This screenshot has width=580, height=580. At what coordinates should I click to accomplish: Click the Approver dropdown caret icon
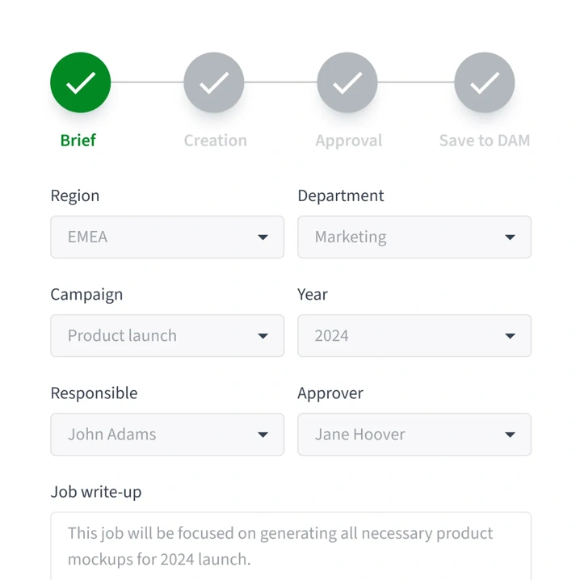click(x=510, y=435)
